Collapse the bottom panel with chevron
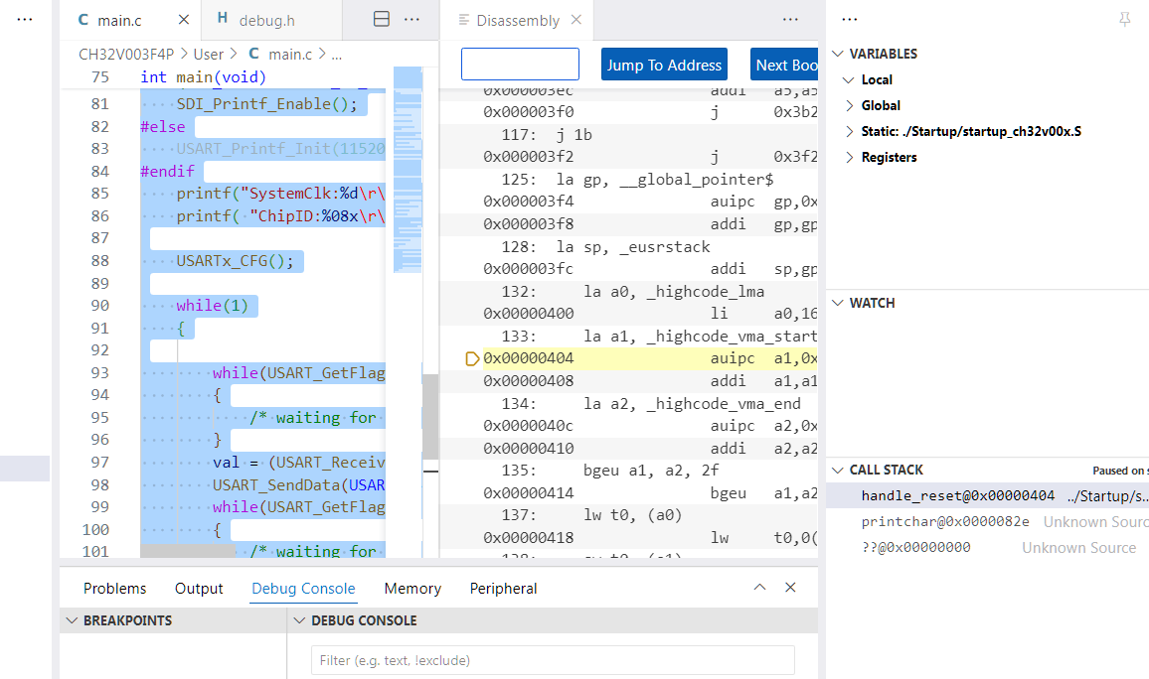This screenshot has width=1149, height=679. tap(759, 588)
